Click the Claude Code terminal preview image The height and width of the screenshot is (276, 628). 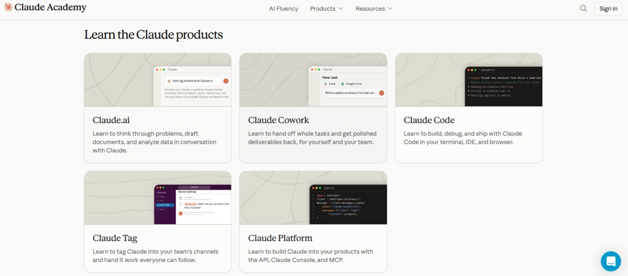pos(469,80)
